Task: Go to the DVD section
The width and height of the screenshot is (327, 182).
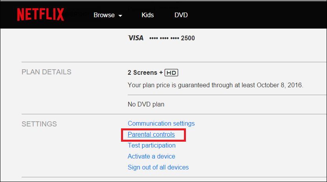Action: click(181, 15)
